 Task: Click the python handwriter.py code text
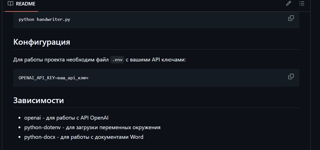click(44, 19)
